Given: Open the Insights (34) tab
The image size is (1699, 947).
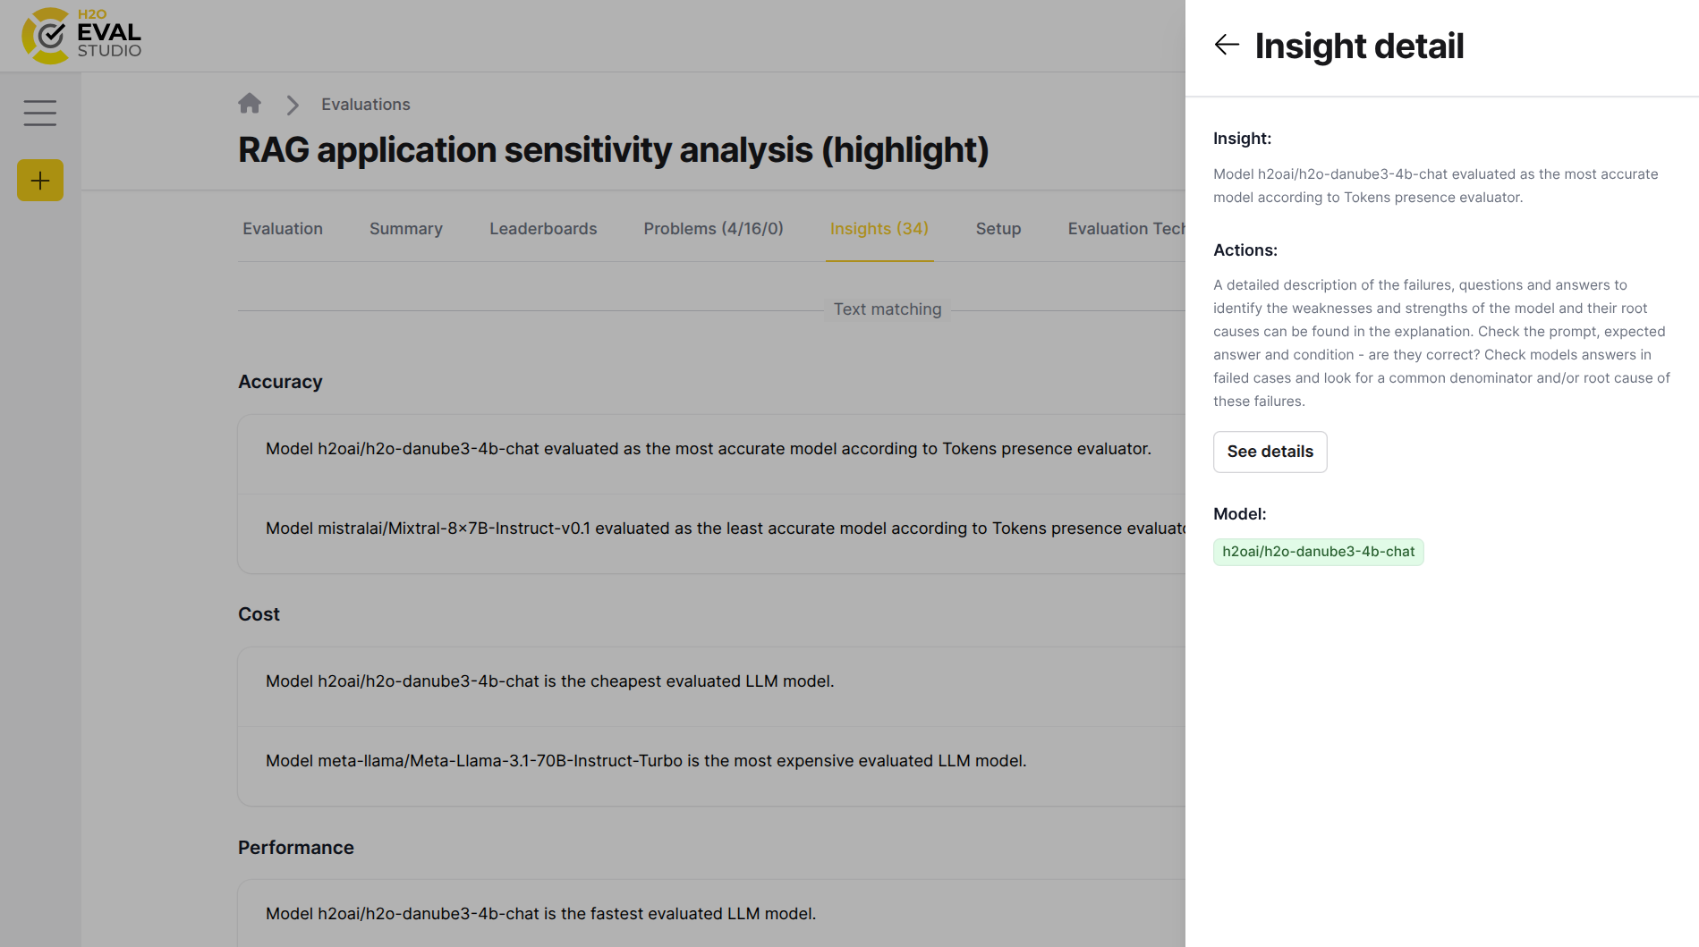Looking at the screenshot, I should click(879, 228).
